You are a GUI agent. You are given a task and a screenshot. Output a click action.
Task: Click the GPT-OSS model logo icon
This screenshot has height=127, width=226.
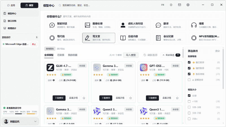point(144,67)
